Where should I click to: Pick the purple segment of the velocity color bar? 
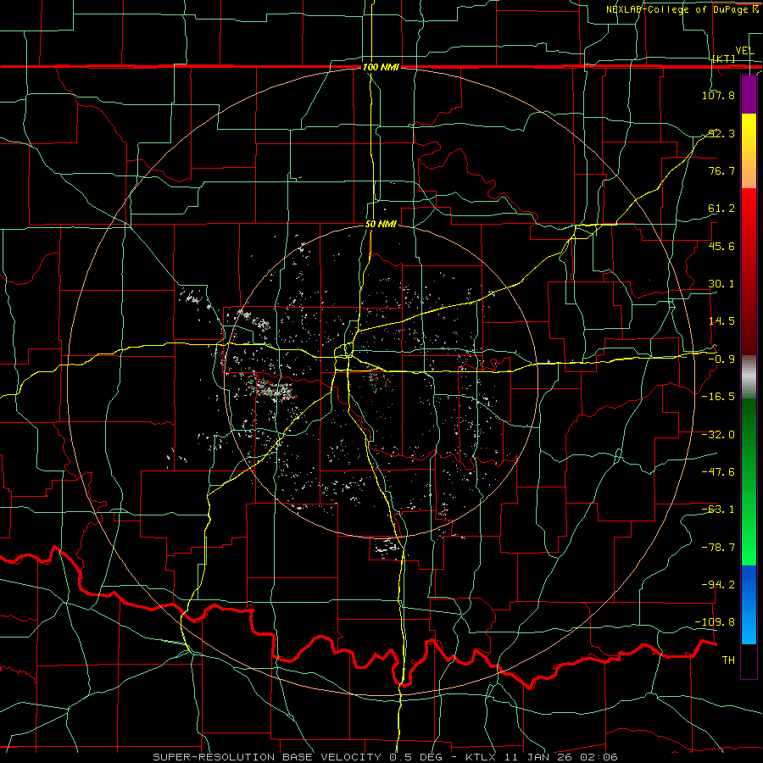[x=749, y=94]
